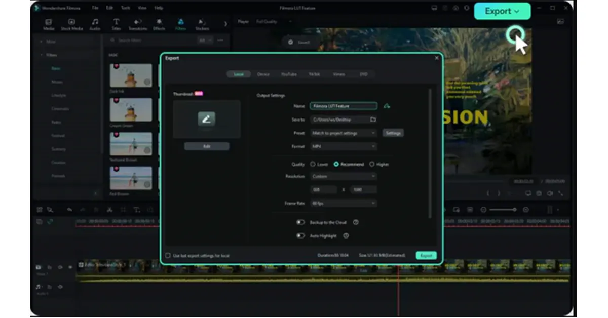Open the Effects panel
The image size is (608, 318).
click(x=159, y=25)
